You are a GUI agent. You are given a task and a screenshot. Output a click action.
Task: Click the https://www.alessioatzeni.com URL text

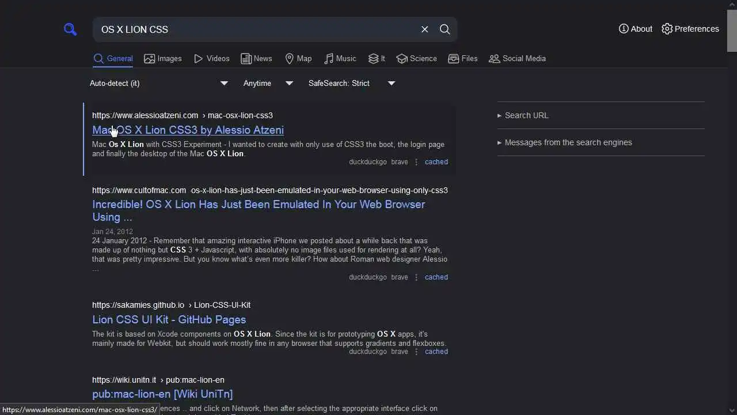coord(145,115)
